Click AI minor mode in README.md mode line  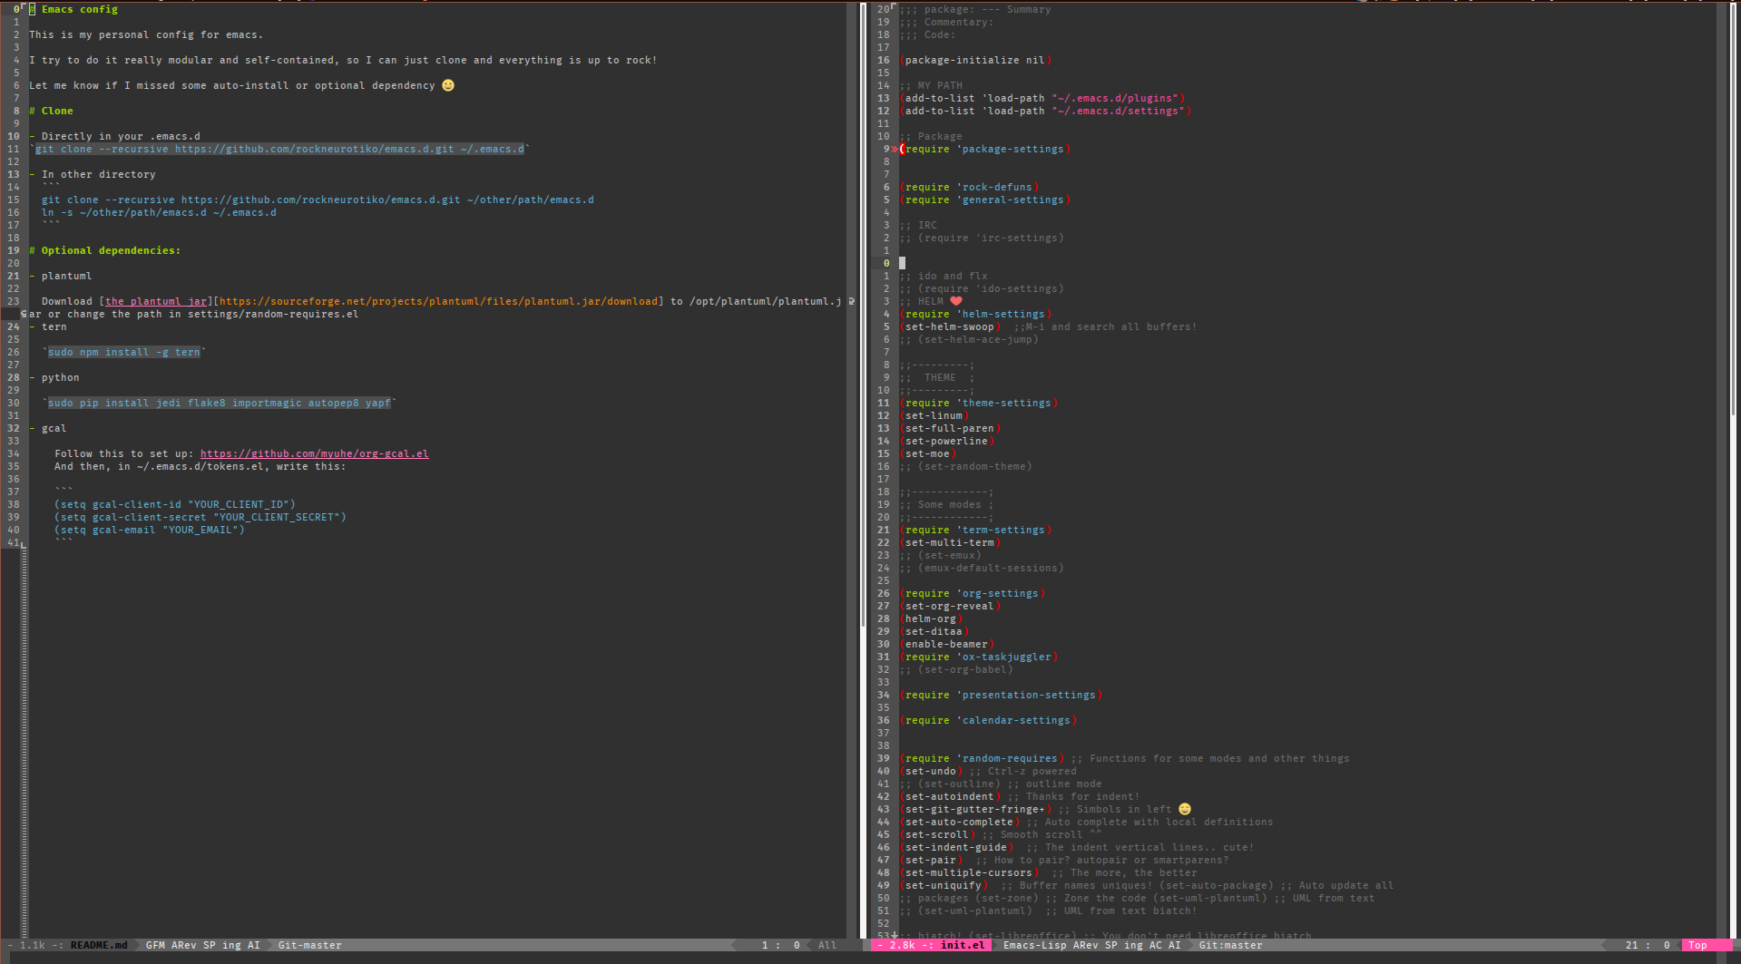pyautogui.click(x=254, y=945)
